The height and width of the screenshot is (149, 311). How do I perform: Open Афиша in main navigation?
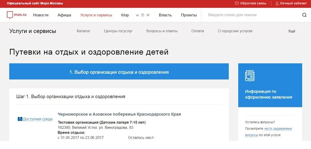[x=64, y=15]
